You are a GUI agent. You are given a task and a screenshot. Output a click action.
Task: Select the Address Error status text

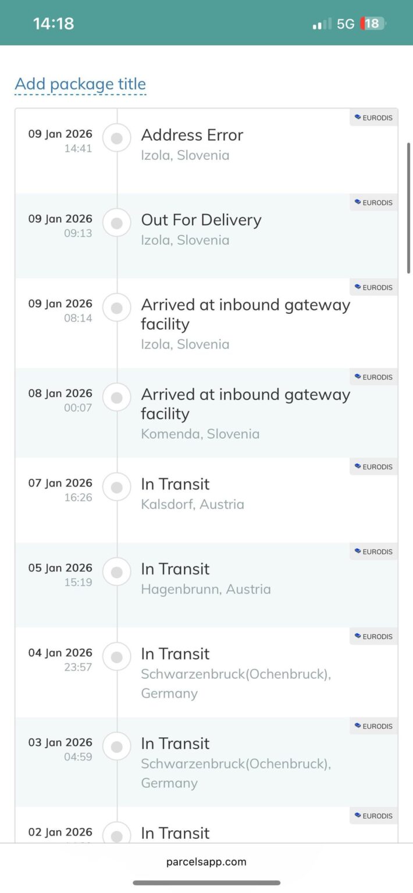(192, 135)
